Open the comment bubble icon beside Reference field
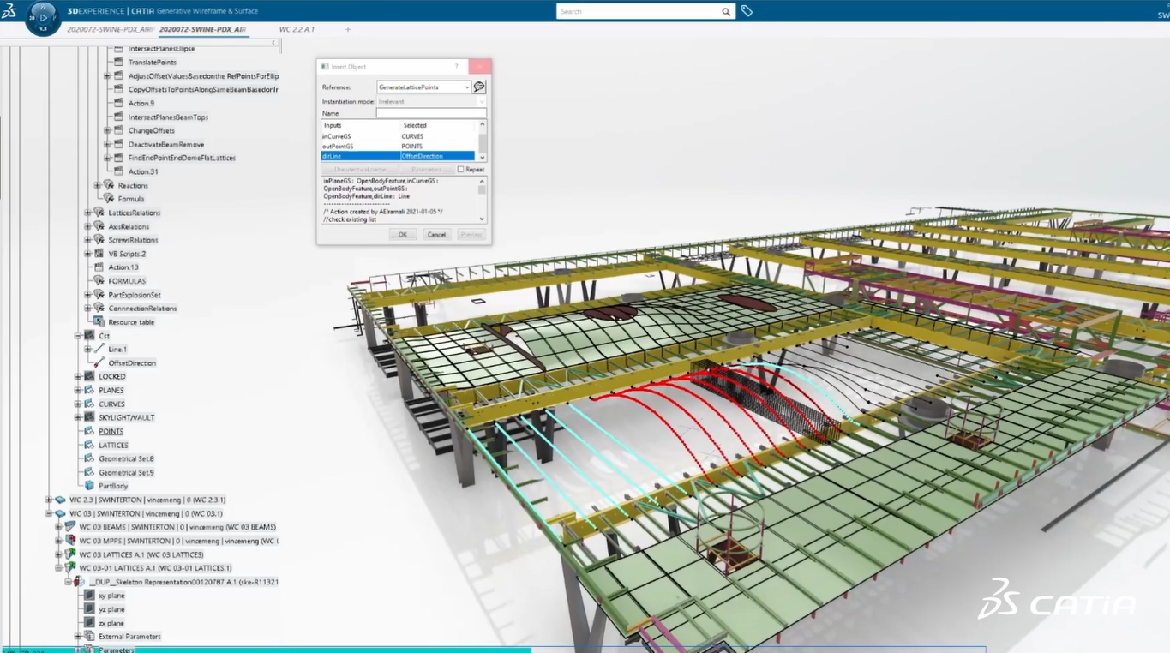Image resolution: width=1170 pixels, height=653 pixels. point(477,87)
